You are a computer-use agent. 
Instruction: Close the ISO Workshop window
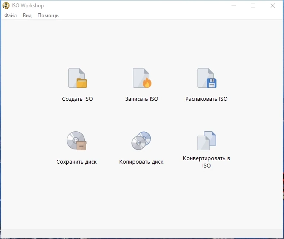point(273,6)
